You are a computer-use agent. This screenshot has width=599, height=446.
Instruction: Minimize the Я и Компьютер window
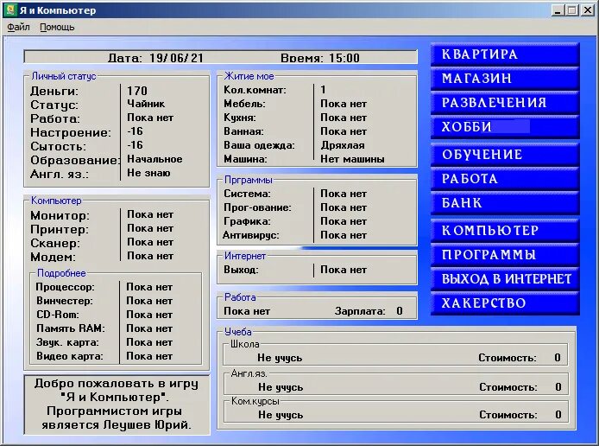point(558,10)
